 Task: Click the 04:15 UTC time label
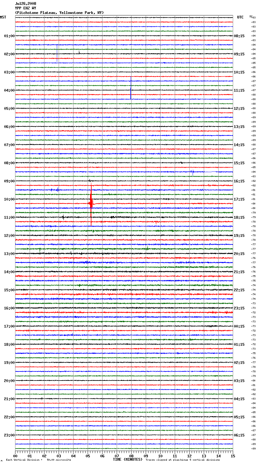[239, 399]
